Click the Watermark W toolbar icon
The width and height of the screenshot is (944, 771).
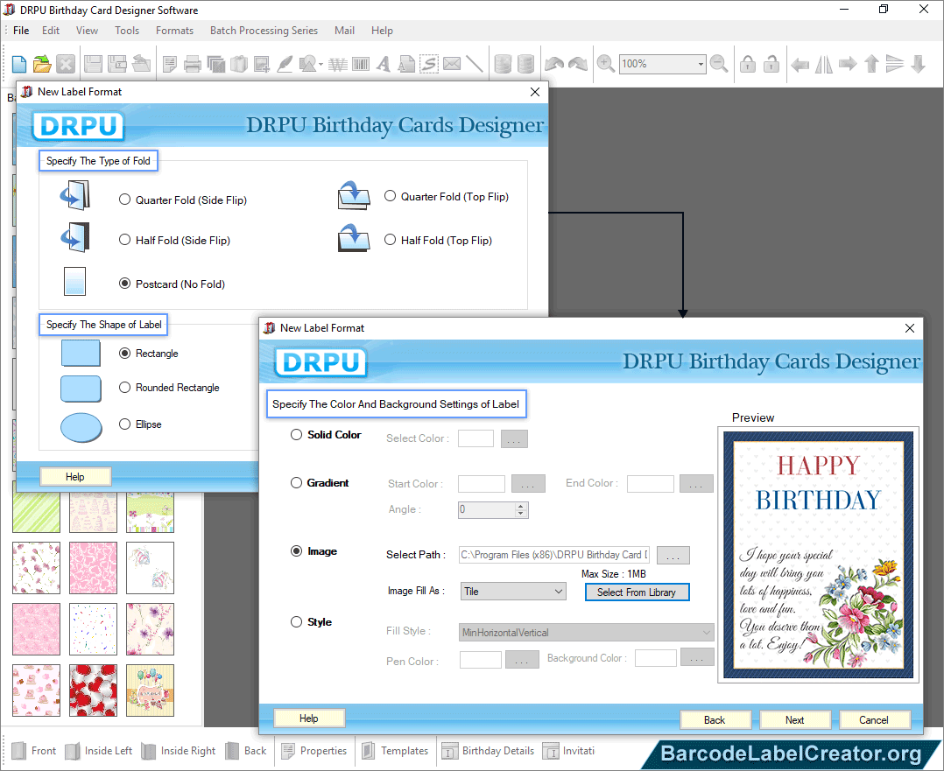click(x=338, y=64)
